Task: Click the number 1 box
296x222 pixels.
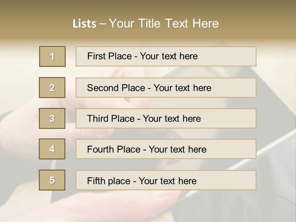Action: (x=52, y=56)
